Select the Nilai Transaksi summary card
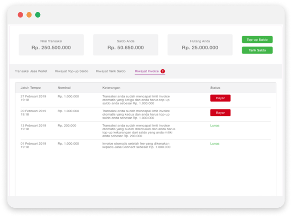Viewport: 292px width, 217px height. coord(51,45)
